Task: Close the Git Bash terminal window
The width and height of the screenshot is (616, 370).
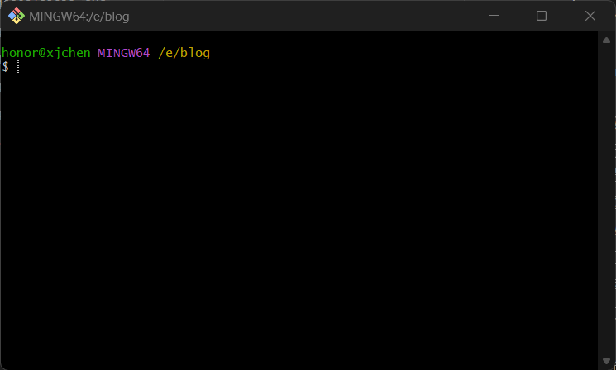Action: (x=590, y=16)
